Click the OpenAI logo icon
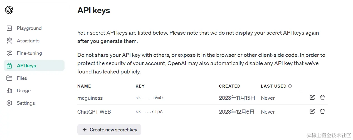353x140 pixels. (9, 10)
